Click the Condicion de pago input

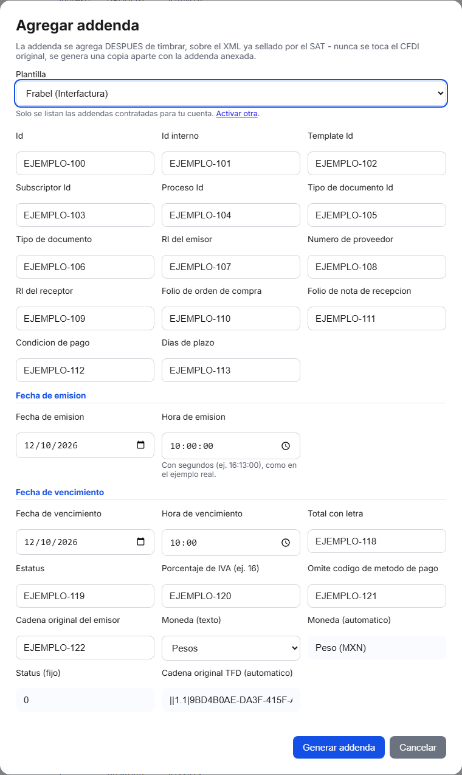[x=85, y=370]
